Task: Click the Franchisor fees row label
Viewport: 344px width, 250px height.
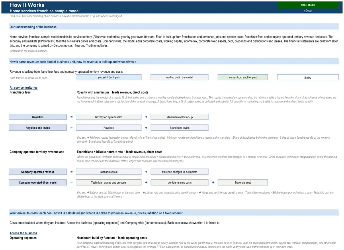Action: [20, 92]
